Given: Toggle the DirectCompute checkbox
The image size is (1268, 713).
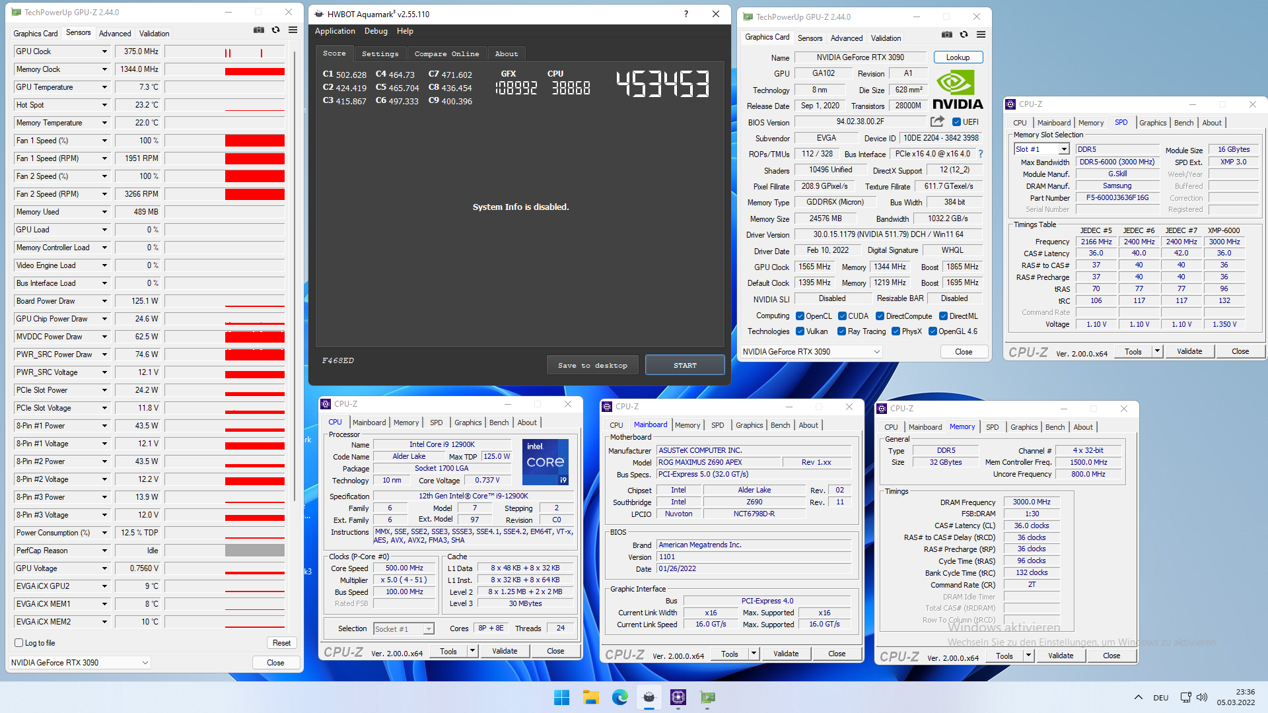Looking at the screenshot, I should (880, 316).
